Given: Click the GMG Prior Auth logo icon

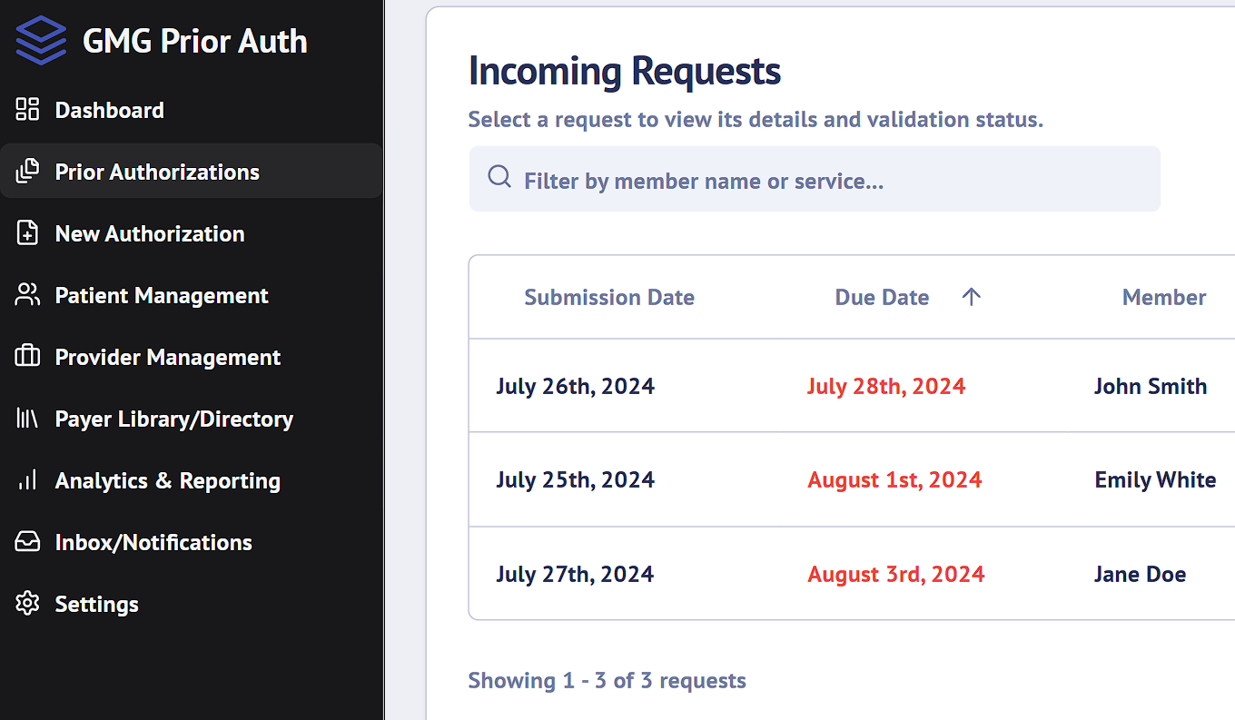Looking at the screenshot, I should (41, 41).
